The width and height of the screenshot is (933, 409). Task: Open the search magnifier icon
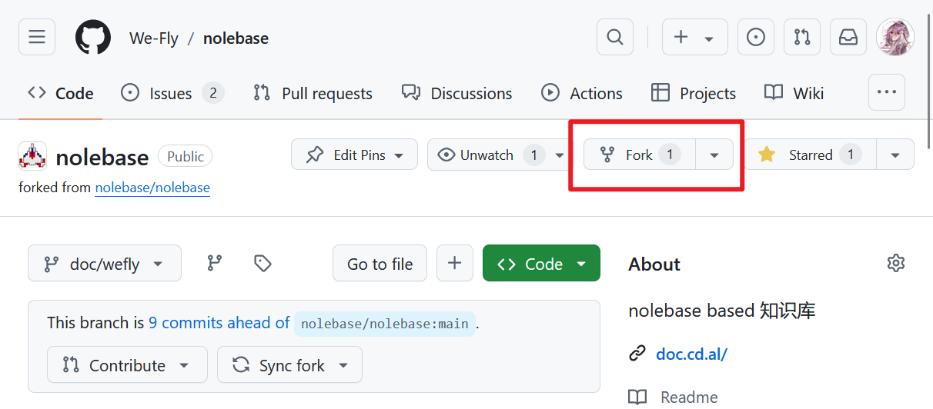point(615,38)
